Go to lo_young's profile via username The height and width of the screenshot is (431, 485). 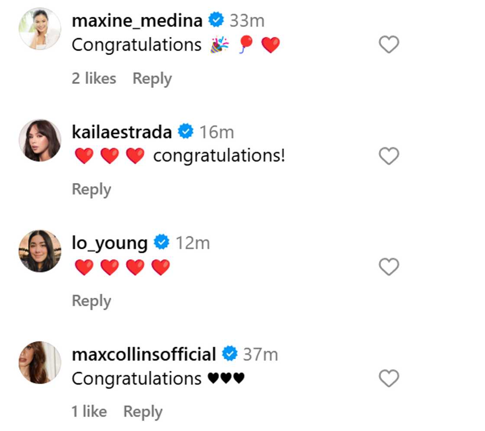pos(110,243)
